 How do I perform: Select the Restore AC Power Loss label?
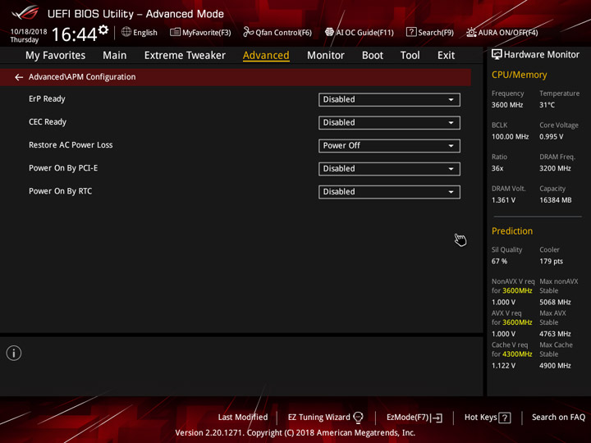(x=71, y=145)
